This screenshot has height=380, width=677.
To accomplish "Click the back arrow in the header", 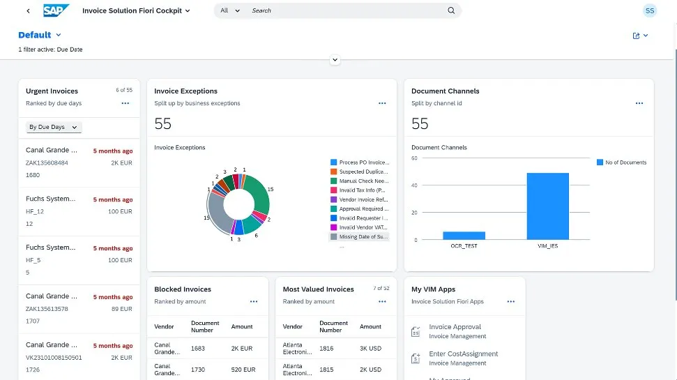I will 28,11.
